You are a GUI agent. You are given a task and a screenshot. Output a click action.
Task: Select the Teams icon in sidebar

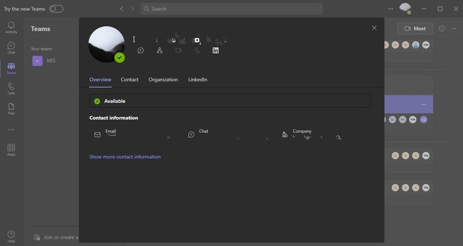click(x=11, y=68)
